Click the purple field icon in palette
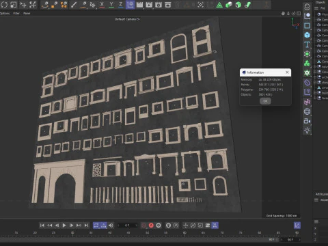 point(307,92)
